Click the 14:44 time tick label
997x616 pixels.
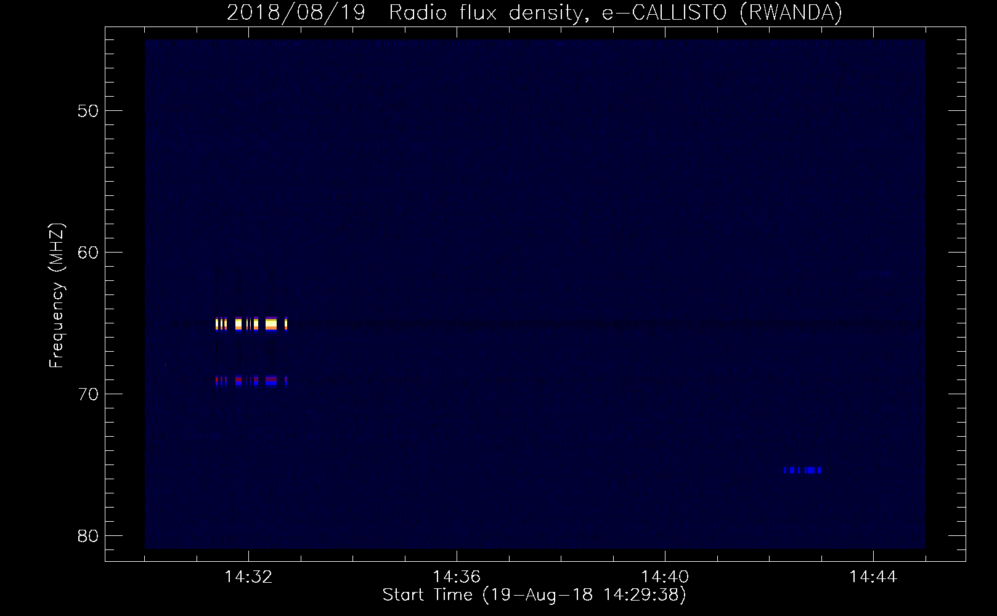[873, 577]
